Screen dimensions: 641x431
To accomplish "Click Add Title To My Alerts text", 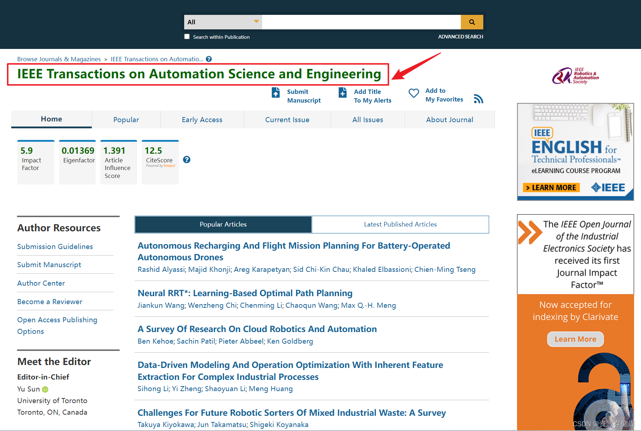I will pyautogui.click(x=373, y=96).
